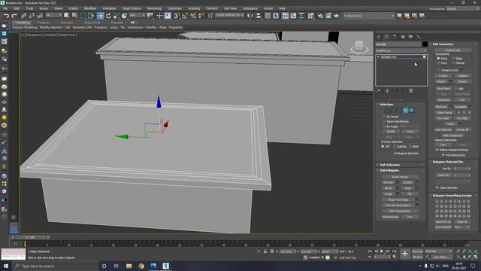Open Select by Name dialog icon
This screenshot has height=271, width=481.
click(x=74, y=16)
